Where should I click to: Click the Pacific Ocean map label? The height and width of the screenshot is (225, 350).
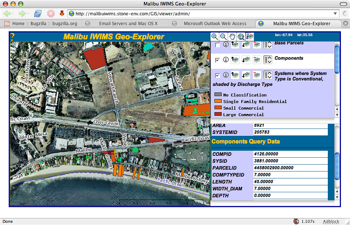click(x=171, y=182)
